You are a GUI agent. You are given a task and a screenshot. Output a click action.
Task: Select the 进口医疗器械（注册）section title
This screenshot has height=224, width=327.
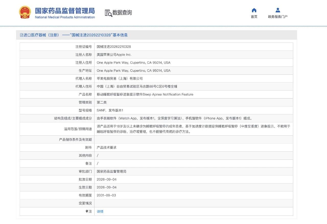(41, 35)
